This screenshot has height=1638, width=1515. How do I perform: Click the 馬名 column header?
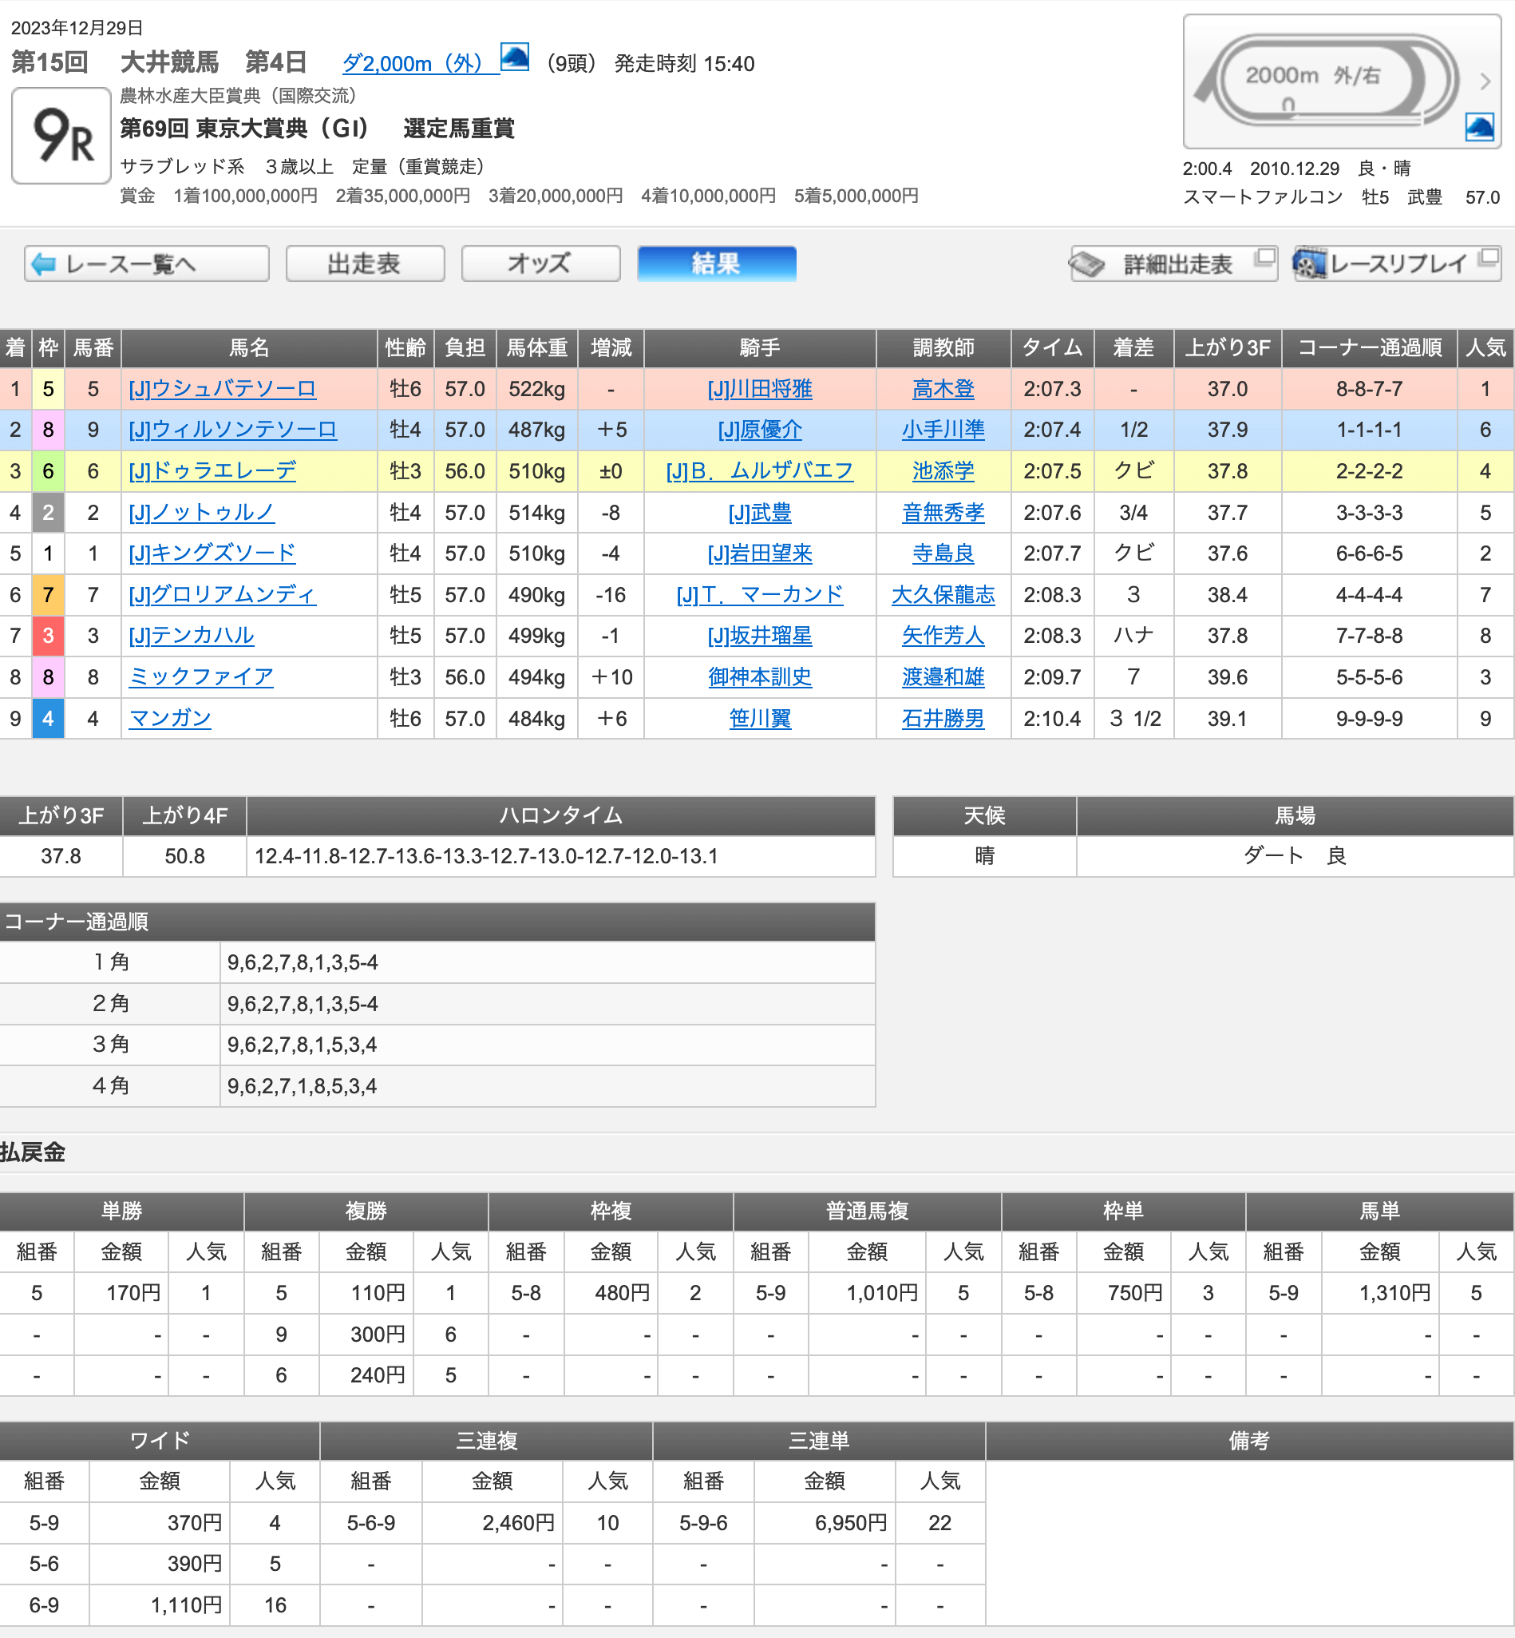pos(249,347)
